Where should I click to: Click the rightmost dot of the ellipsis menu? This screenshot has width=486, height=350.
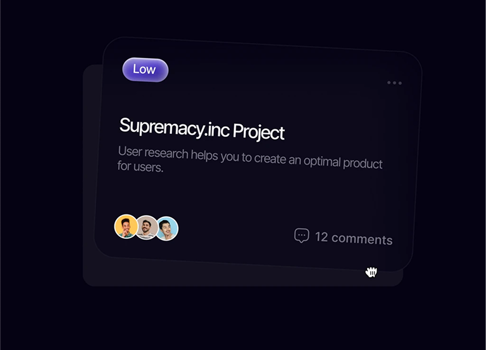pos(400,83)
